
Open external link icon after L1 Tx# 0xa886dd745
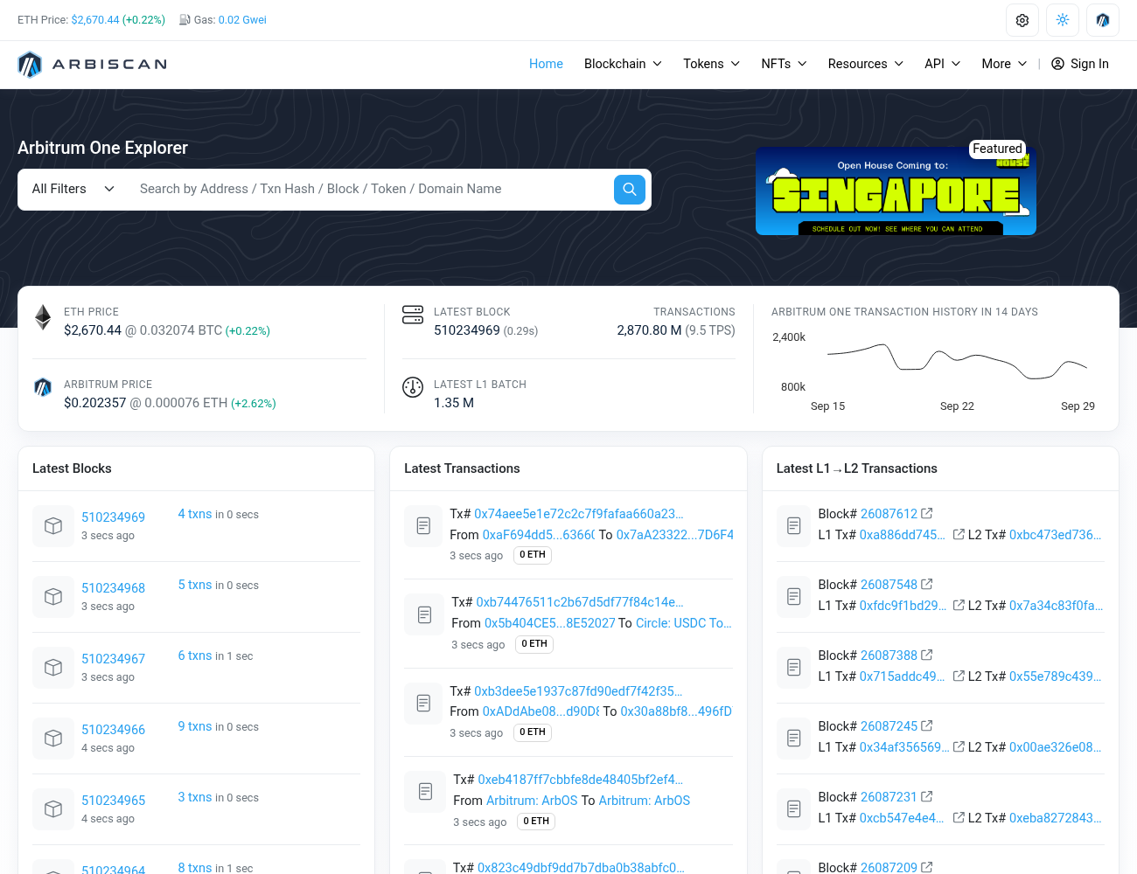959,534
